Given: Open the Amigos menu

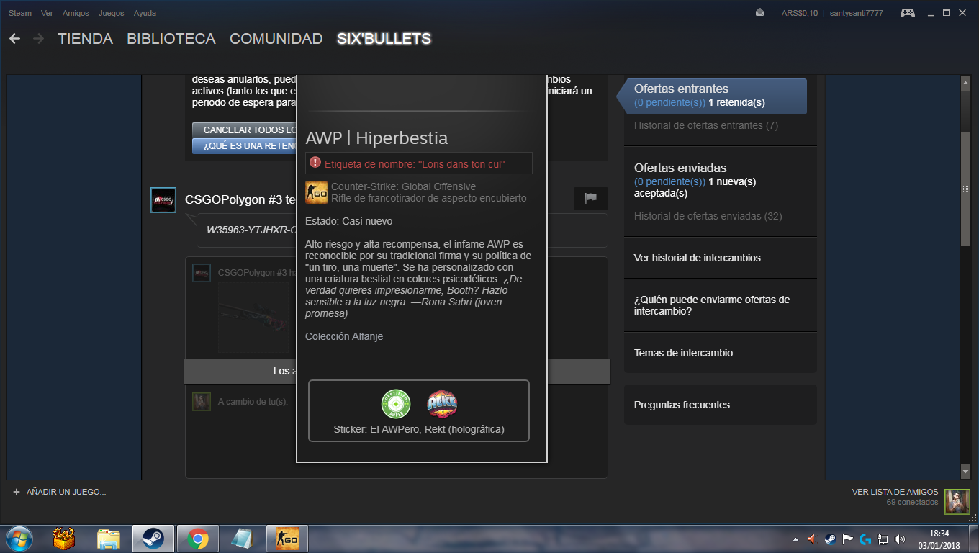Looking at the screenshot, I should [76, 13].
